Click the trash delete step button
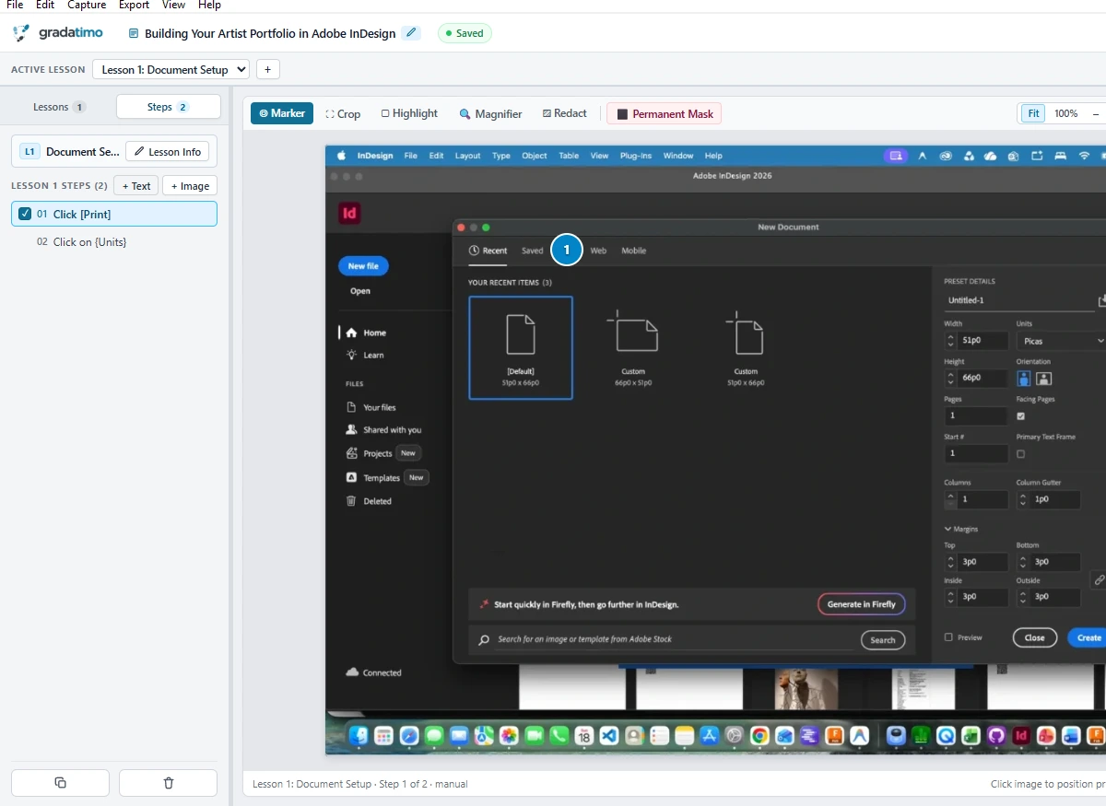 tap(168, 783)
